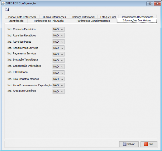Click the 'Ind. Royalties Pagos' label
The height and width of the screenshot is (151, 162).
point(19,42)
